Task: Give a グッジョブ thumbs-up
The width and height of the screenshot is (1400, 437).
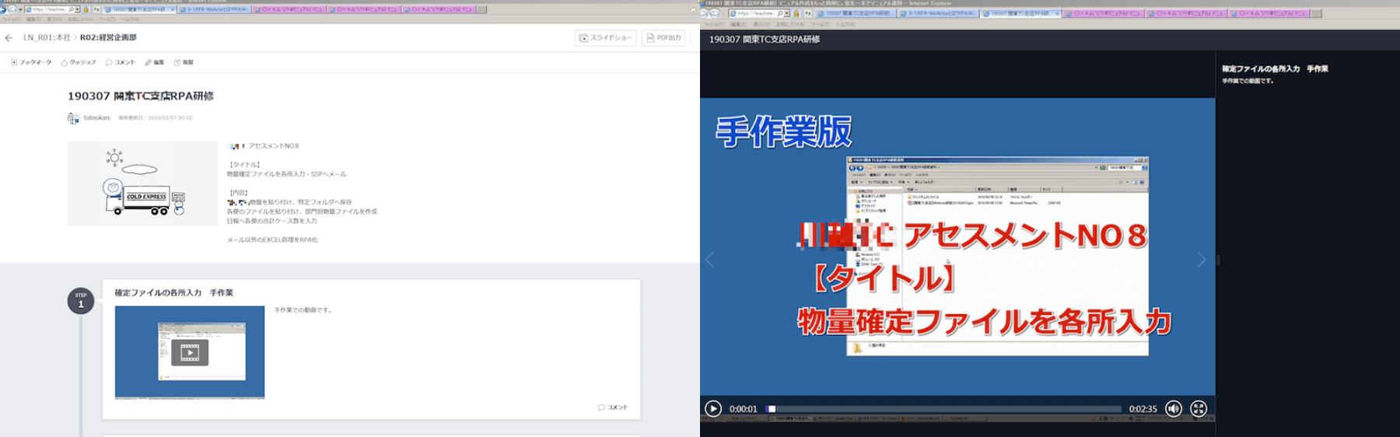Action: pyautogui.click(x=78, y=62)
